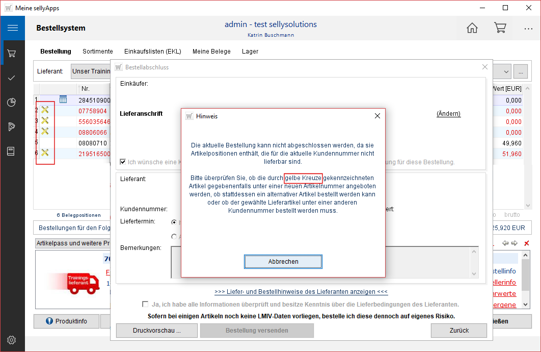
Task: Open the pie chart statistics icon
Action: click(x=12, y=102)
